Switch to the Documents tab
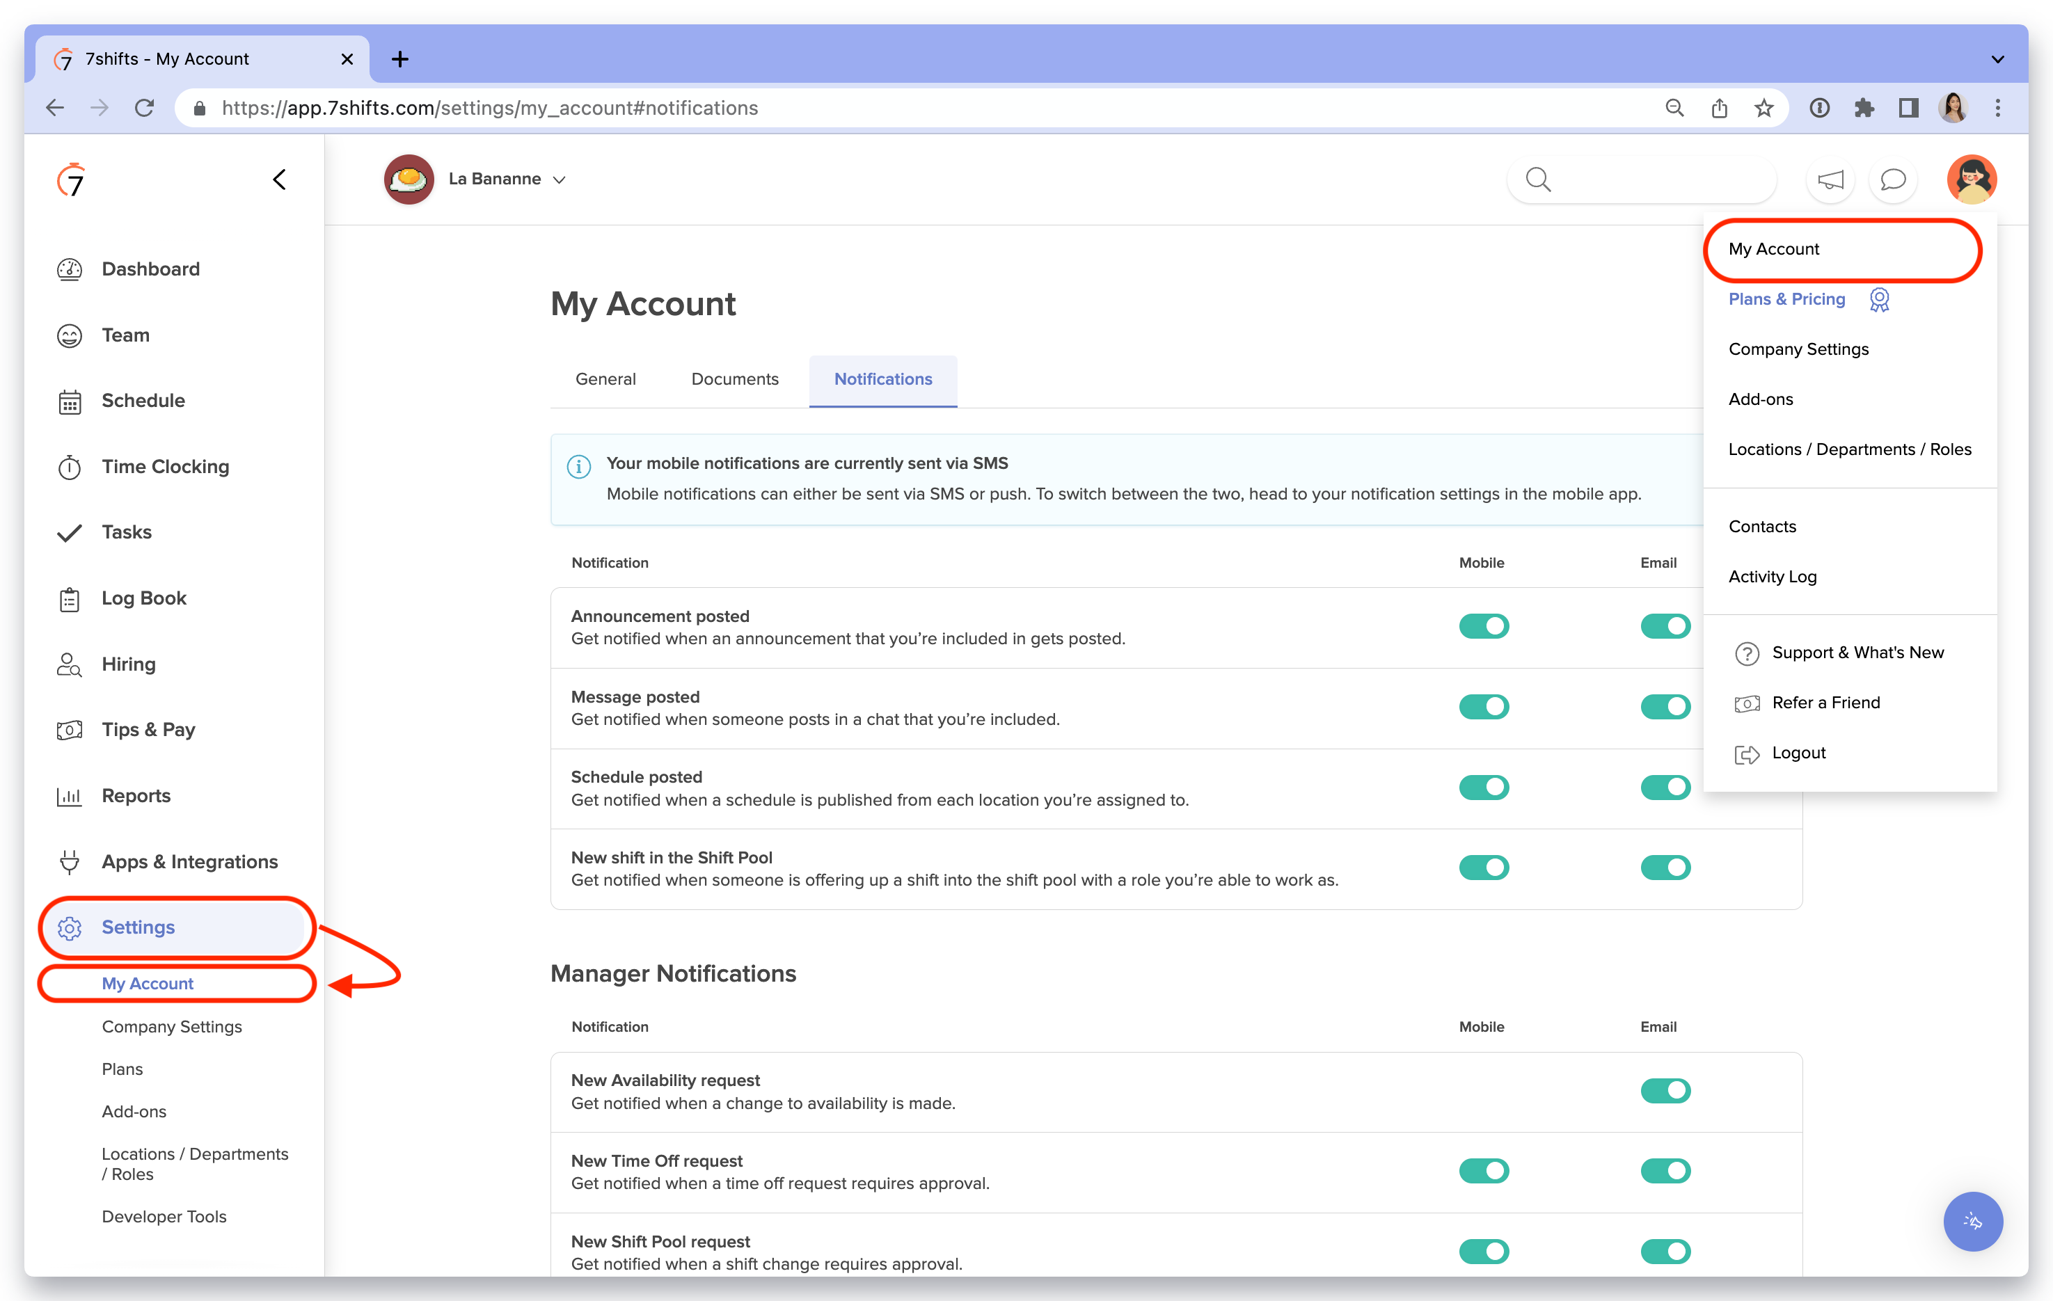The width and height of the screenshot is (2053, 1301). pyautogui.click(x=735, y=379)
